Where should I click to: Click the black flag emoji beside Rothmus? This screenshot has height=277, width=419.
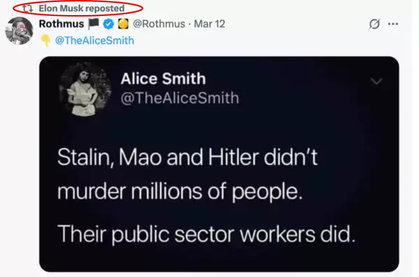coord(93,24)
